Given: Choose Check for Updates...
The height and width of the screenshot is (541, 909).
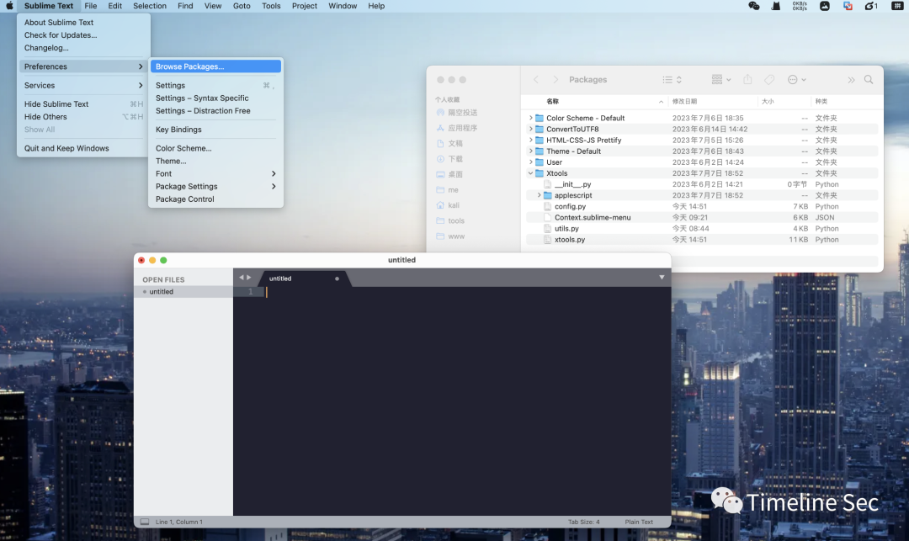Looking at the screenshot, I should pos(83,34).
